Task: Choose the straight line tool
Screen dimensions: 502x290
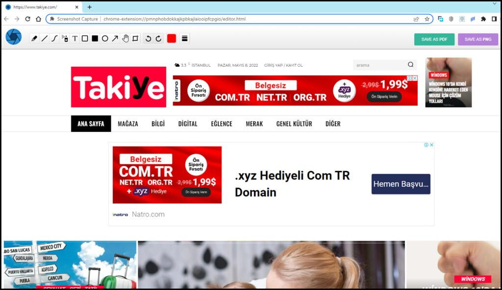Action: 44,38
